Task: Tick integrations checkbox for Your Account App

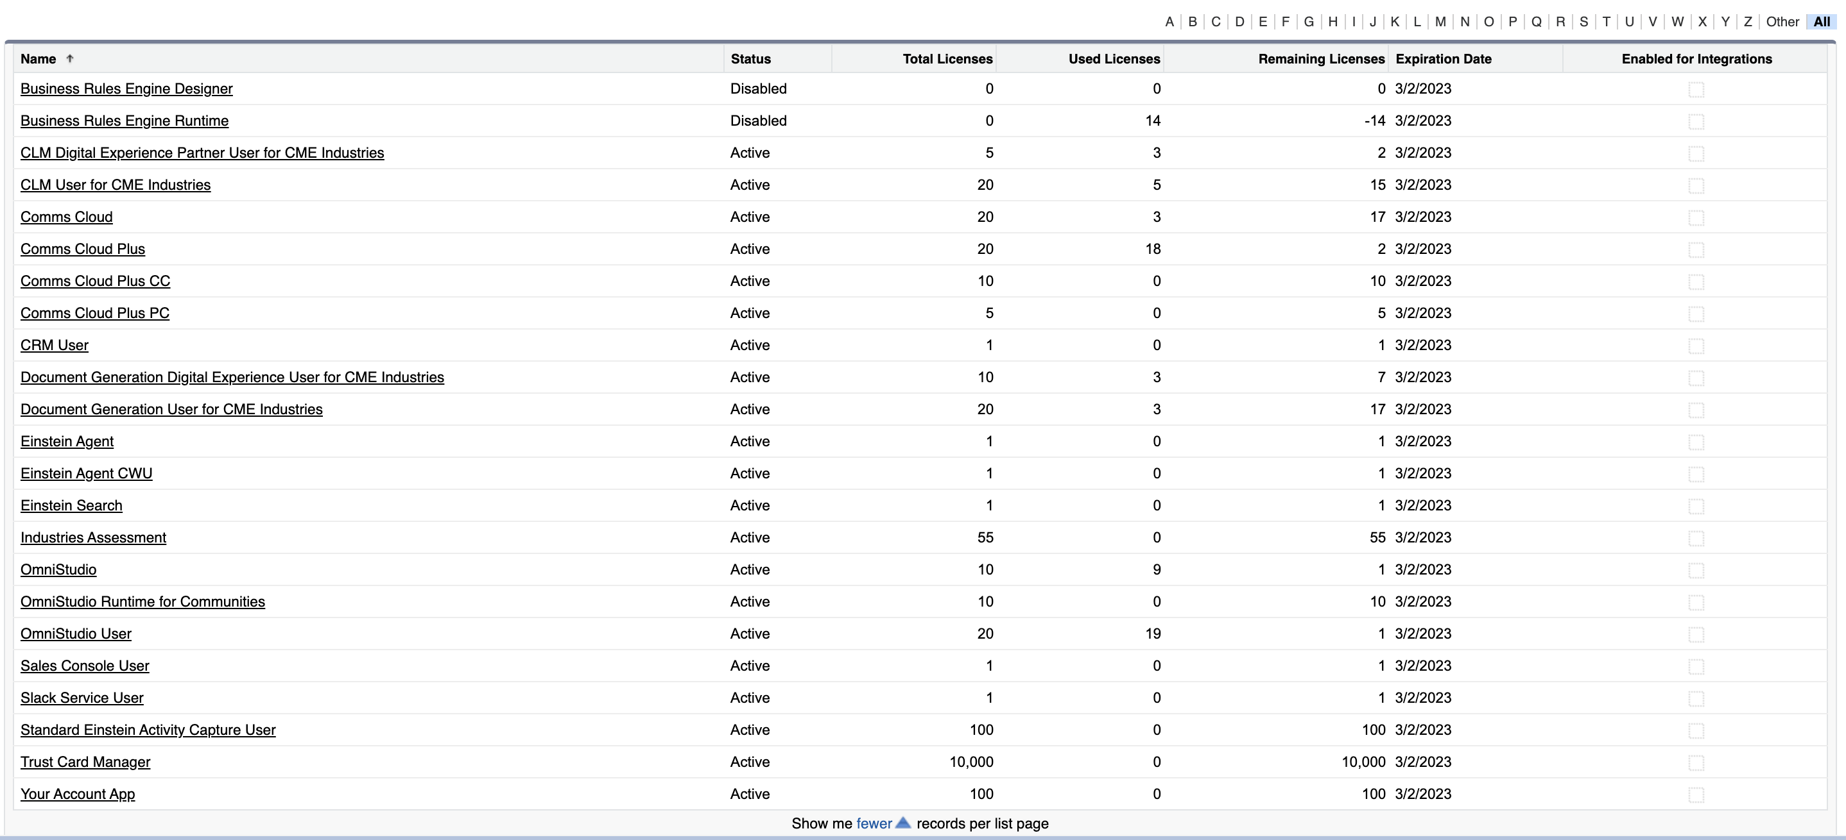Action: click(1696, 795)
